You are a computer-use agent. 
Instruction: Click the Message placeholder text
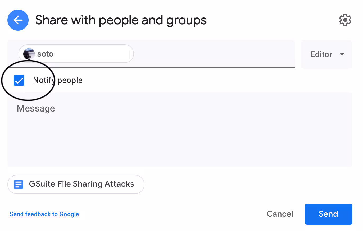(36, 108)
